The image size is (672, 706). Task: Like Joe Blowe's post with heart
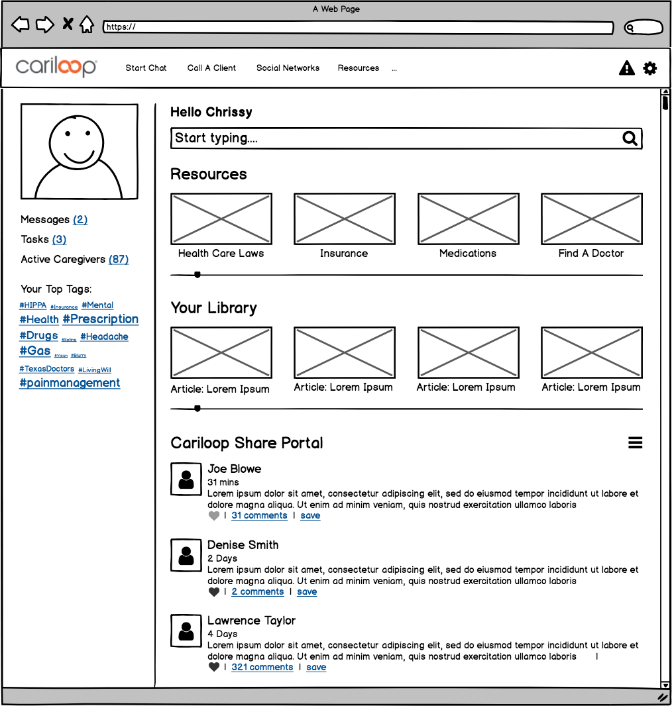coord(213,516)
